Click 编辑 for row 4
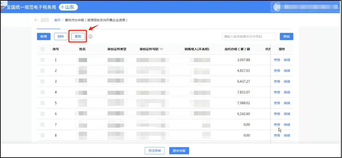This screenshot has width=342, height=158. (x=287, y=92)
